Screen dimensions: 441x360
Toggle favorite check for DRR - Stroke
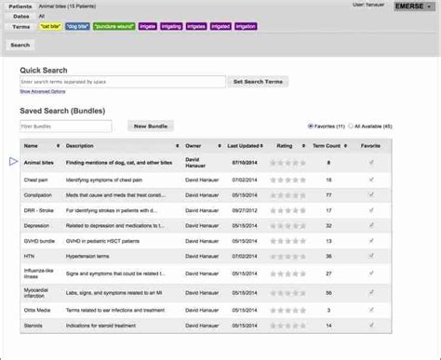tap(371, 210)
